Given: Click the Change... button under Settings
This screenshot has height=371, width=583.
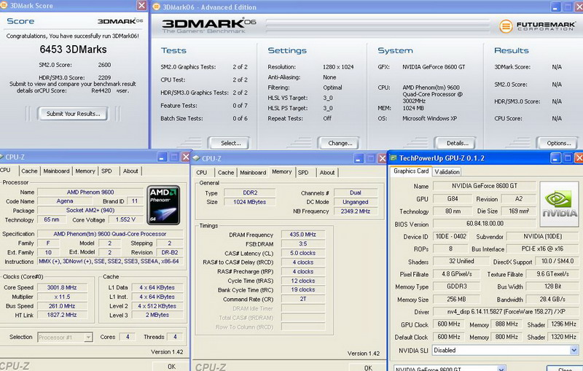Looking at the screenshot, I should tap(340, 143).
